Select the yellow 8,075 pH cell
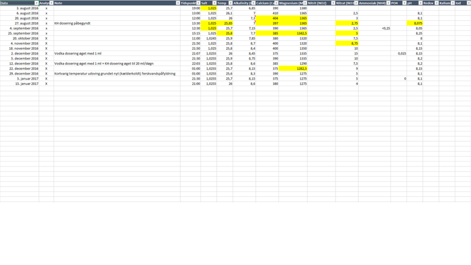The image size is (471, 265). [414, 23]
